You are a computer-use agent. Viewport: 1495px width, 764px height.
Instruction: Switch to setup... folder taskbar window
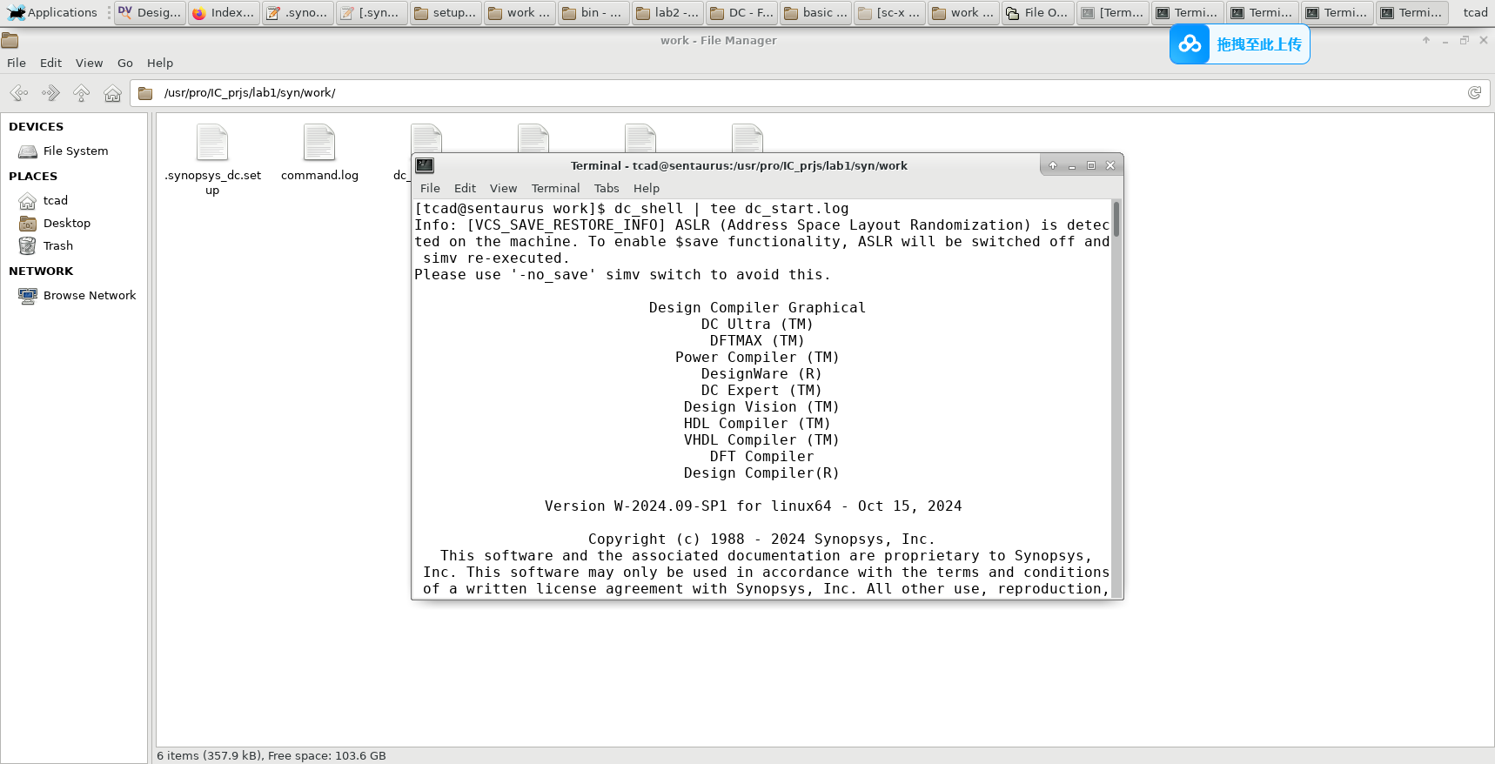tap(446, 12)
